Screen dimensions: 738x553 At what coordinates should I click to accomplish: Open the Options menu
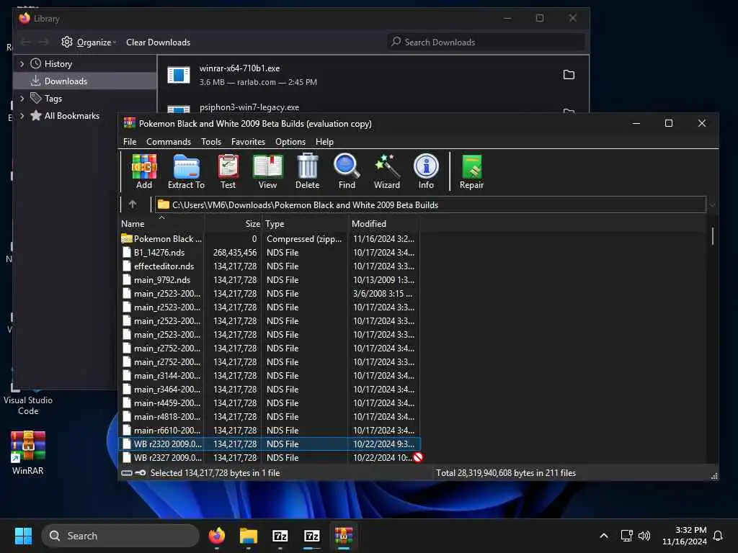(290, 142)
